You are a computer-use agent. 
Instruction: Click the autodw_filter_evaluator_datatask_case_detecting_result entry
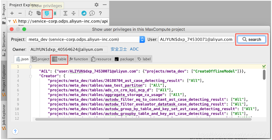[x=136, y=104]
